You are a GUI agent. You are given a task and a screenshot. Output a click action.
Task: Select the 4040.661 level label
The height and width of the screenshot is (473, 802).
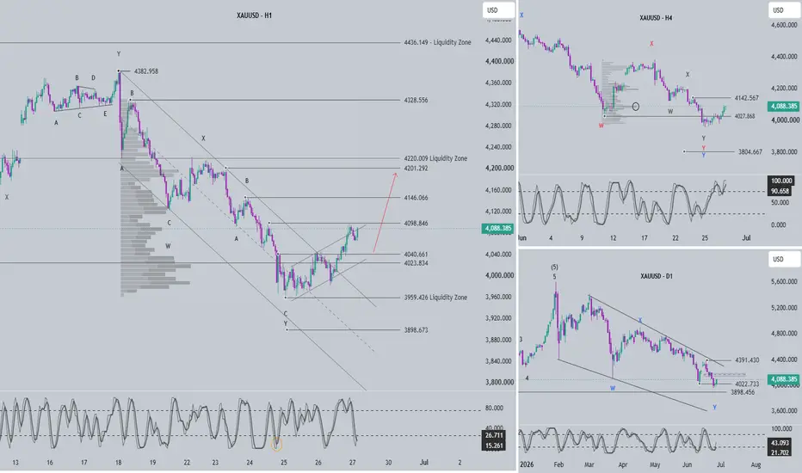point(416,255)
